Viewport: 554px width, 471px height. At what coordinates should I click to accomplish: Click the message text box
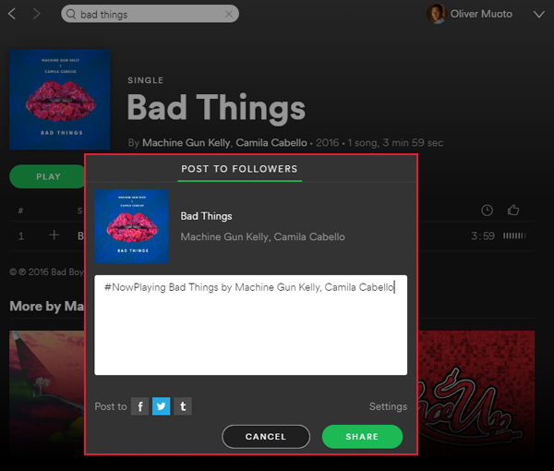pos(251,325)
